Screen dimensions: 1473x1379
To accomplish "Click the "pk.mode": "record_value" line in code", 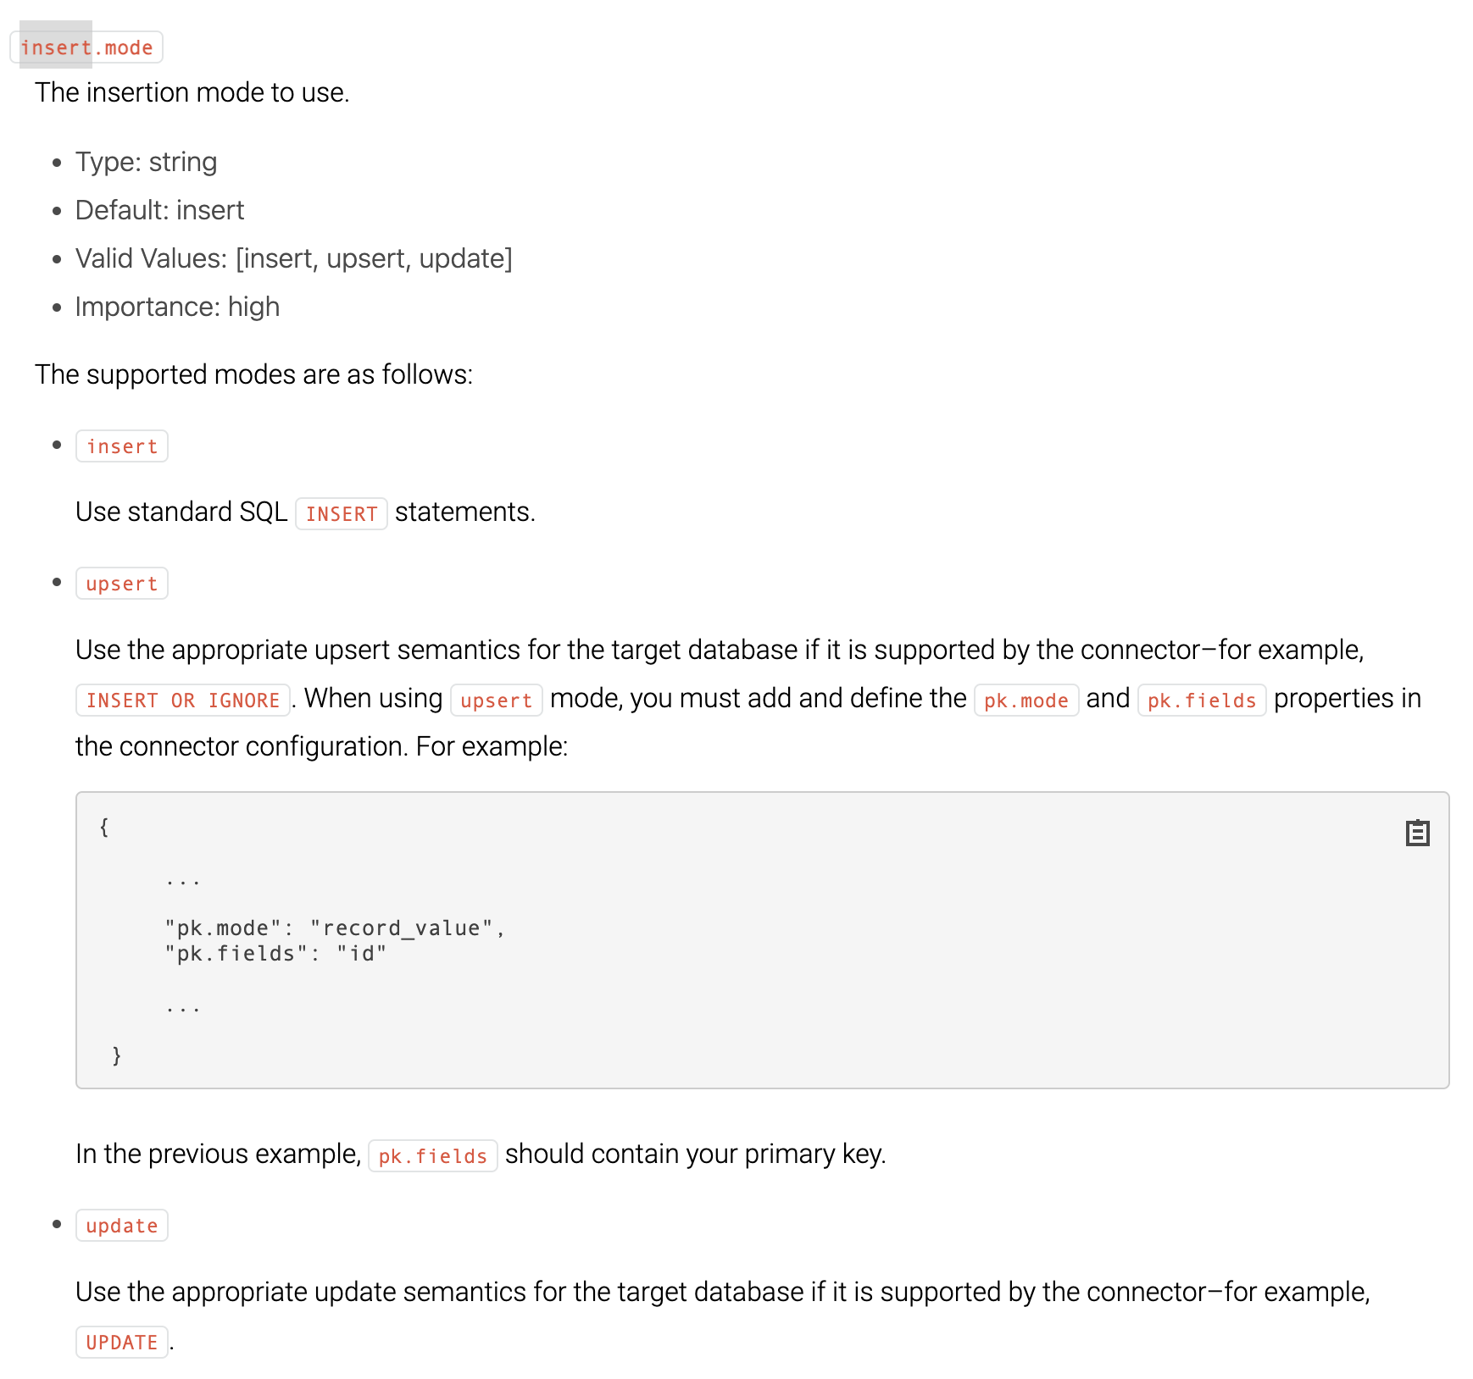I will (336, 928).
